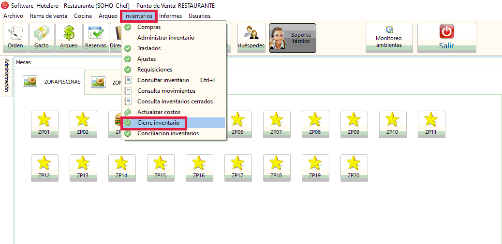
Task: Click the Orden toolbar icon
Action: click(15, 38)
